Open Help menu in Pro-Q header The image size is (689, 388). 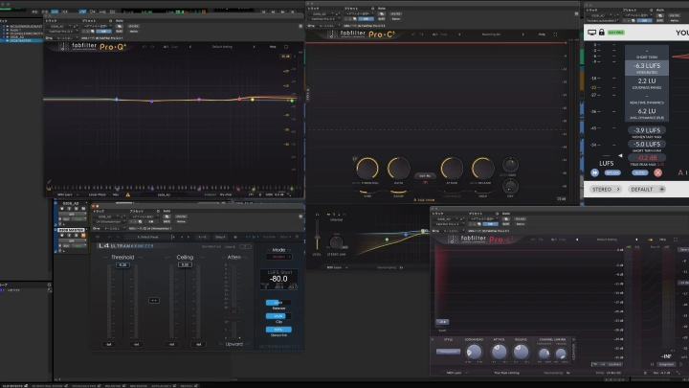point(273,47)
